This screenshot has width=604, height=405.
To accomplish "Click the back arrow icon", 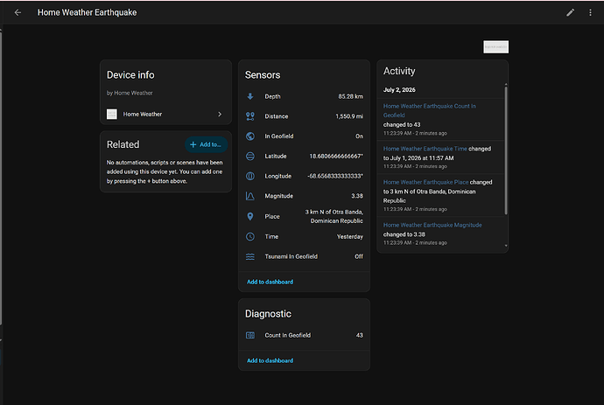I will point(18,13).
